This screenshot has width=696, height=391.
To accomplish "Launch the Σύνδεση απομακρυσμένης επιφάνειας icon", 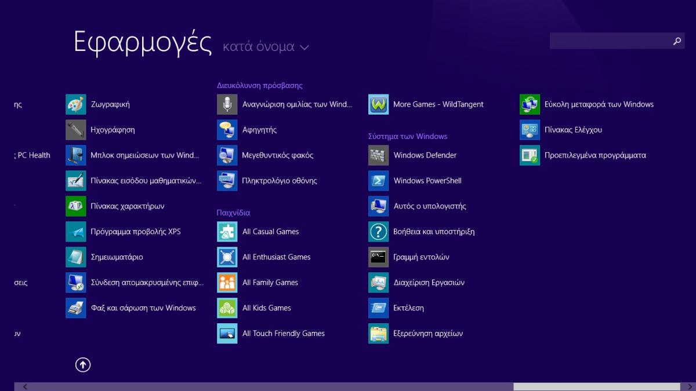I will (x=76, y=283).
